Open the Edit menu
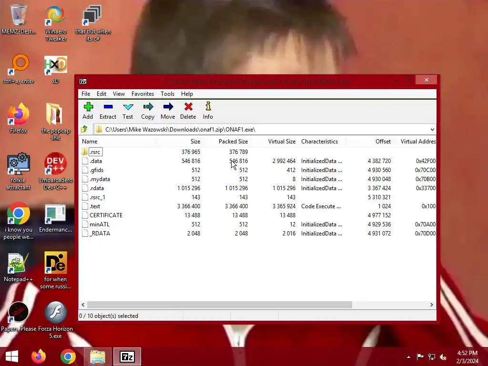This screenshot has height=366, width=488. coord(102,94)
